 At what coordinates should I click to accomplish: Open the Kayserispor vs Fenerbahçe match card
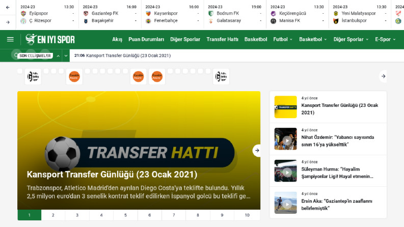coord(172,14)
